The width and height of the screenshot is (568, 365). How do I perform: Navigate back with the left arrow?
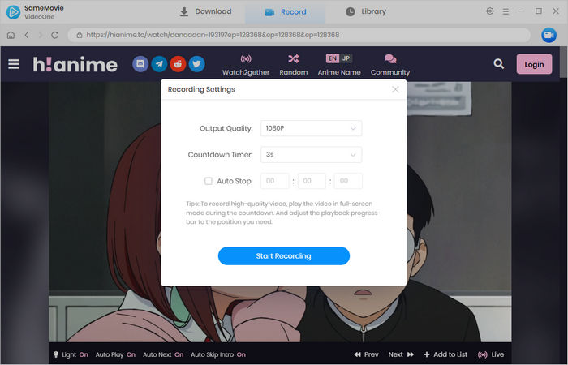27,35
